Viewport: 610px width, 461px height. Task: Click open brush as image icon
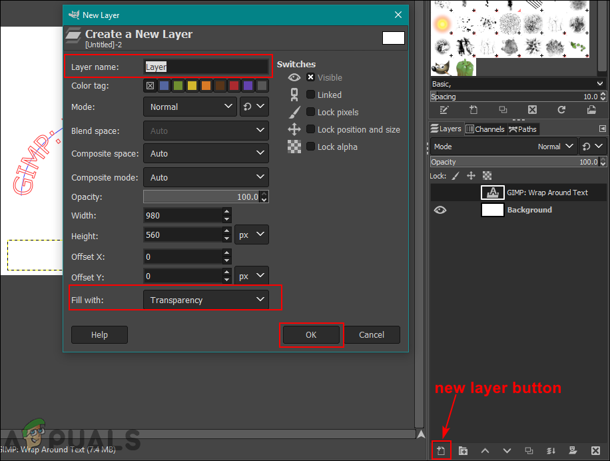pos(591,110)
